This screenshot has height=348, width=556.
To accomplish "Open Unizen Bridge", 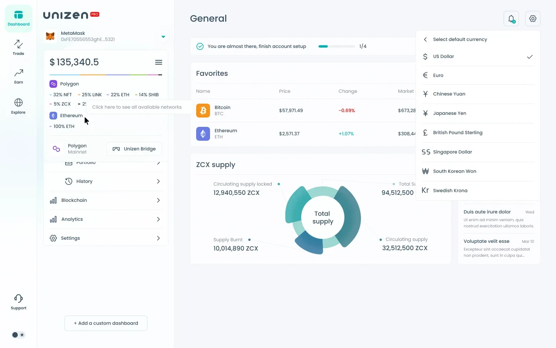I will point(134,149).
